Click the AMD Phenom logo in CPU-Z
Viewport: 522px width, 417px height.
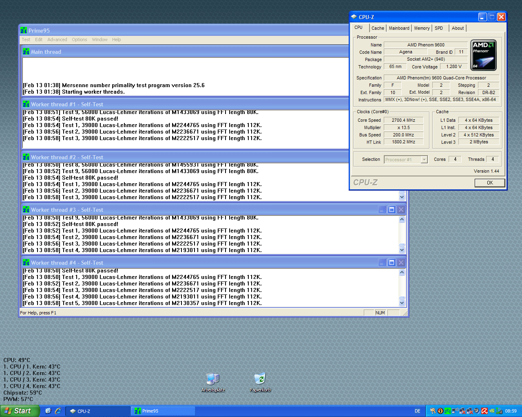(483, 55)
